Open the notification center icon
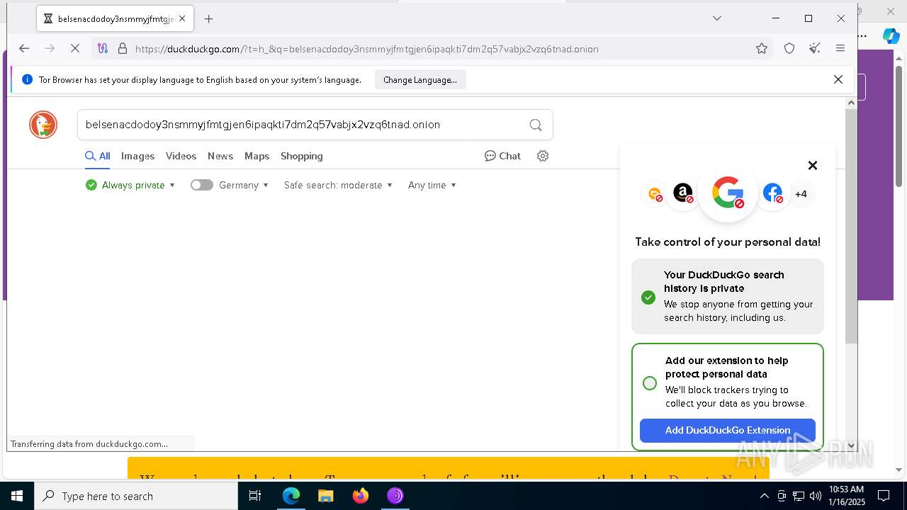Screen dimensions: 907x510 coord(884,496)
